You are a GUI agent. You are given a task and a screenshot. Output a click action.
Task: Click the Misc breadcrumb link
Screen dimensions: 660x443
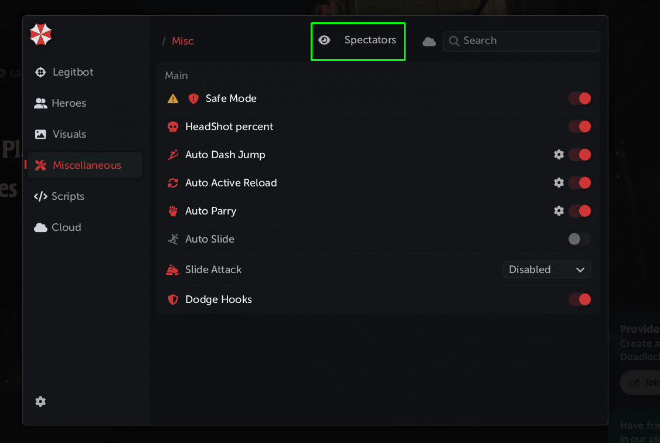coord(182,41)
